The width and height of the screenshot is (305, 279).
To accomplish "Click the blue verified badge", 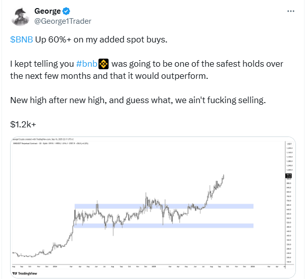I will tap(65, 11).
